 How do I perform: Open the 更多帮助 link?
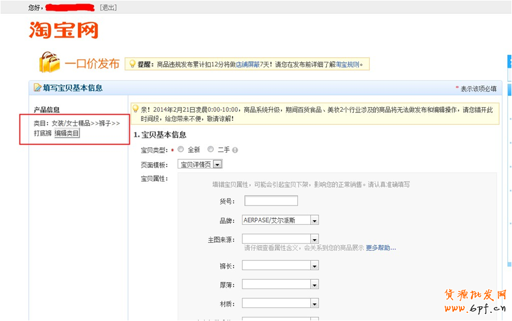tap(380, 248)
